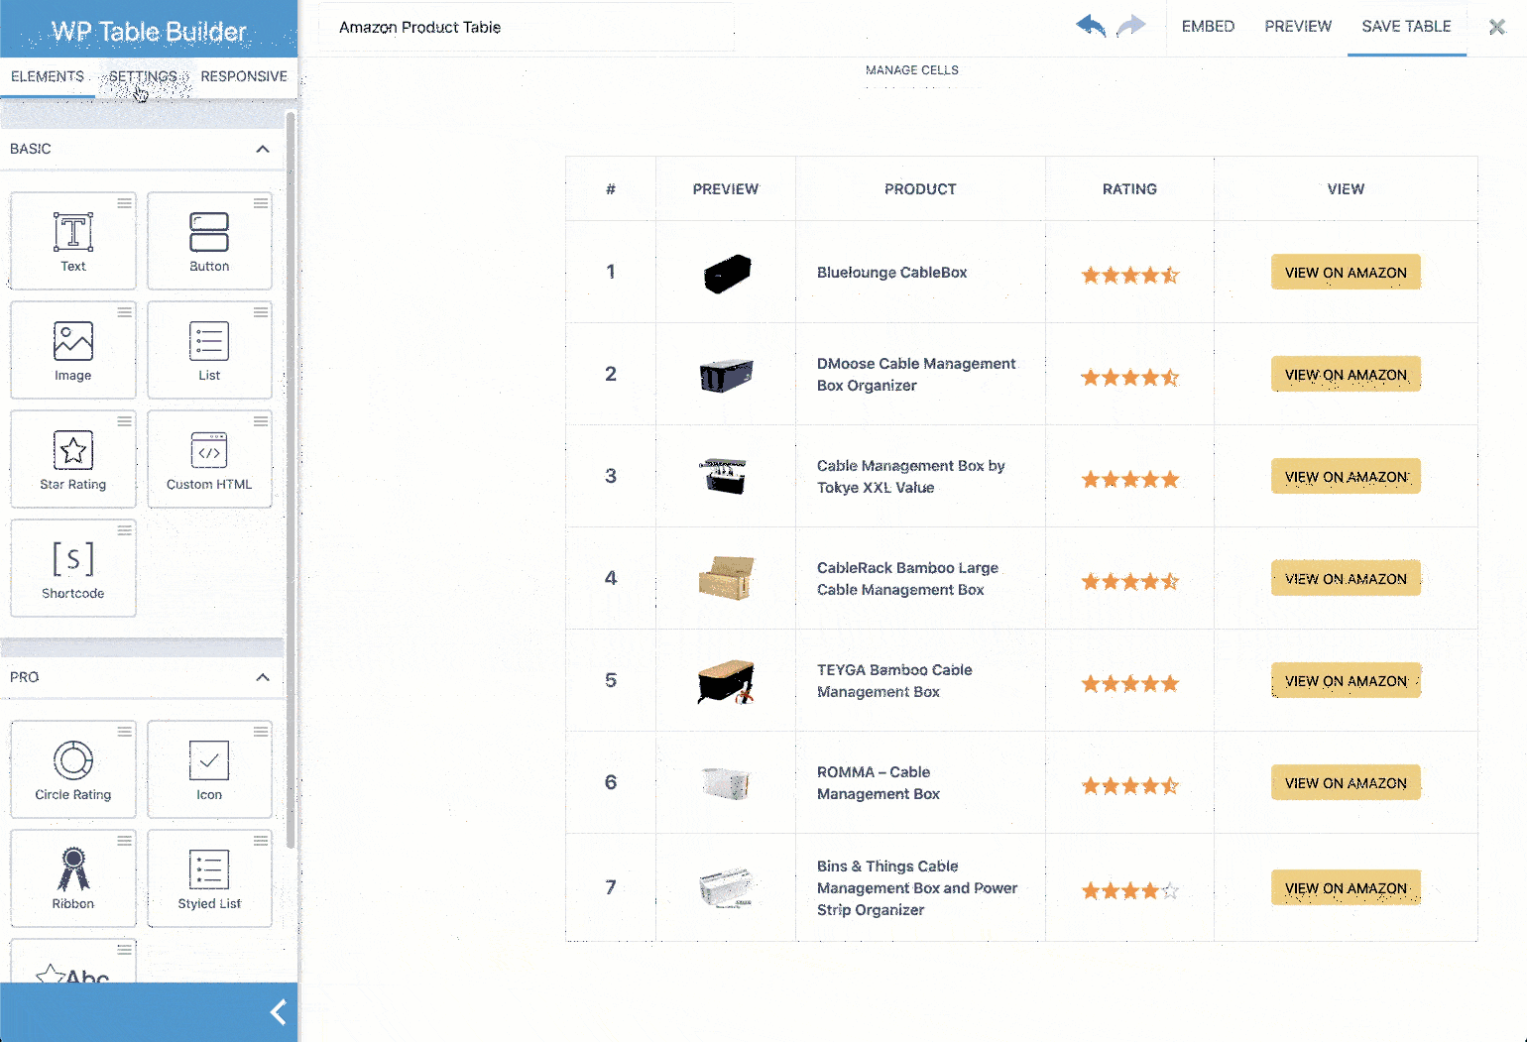
Task: Click the redo arrow icon
Action: [1130, 26]
